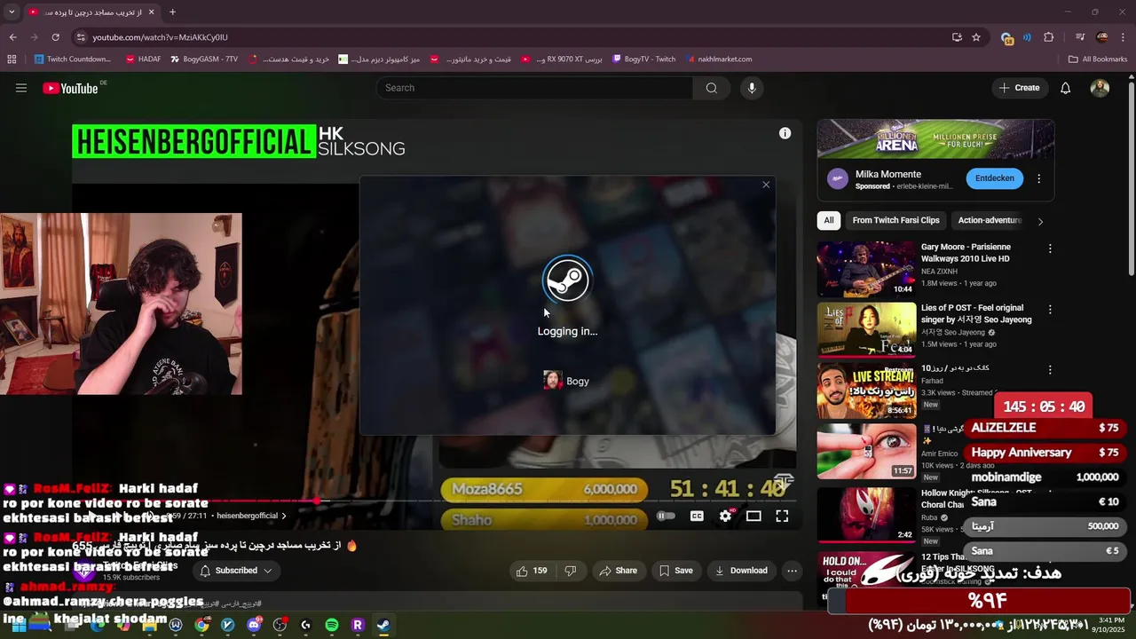This screenshot has height=639, width=1136.
Task: Open the Chrome extensions puzzle icon
Action: (x=1048, y=37)
